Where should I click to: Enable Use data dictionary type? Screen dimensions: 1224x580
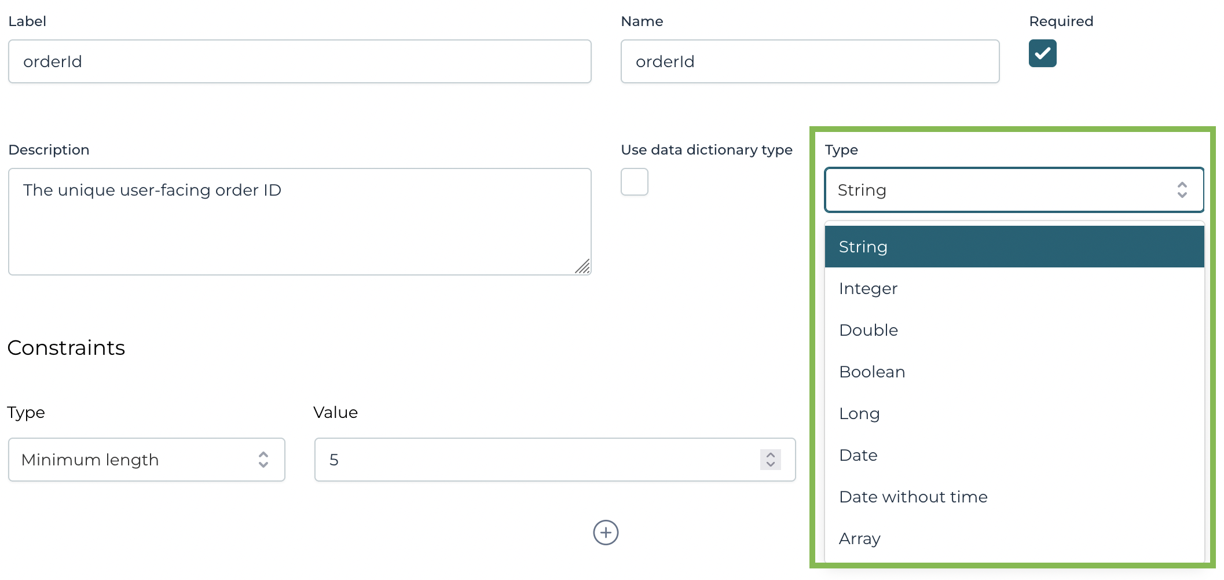[x=634, y=182]
